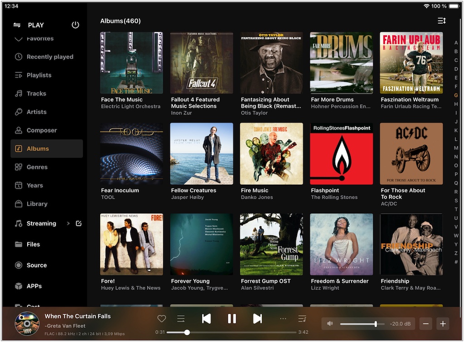Open Fire Music by Danko Jones
This screenshot has width=464, height=342.
(271, 153)
